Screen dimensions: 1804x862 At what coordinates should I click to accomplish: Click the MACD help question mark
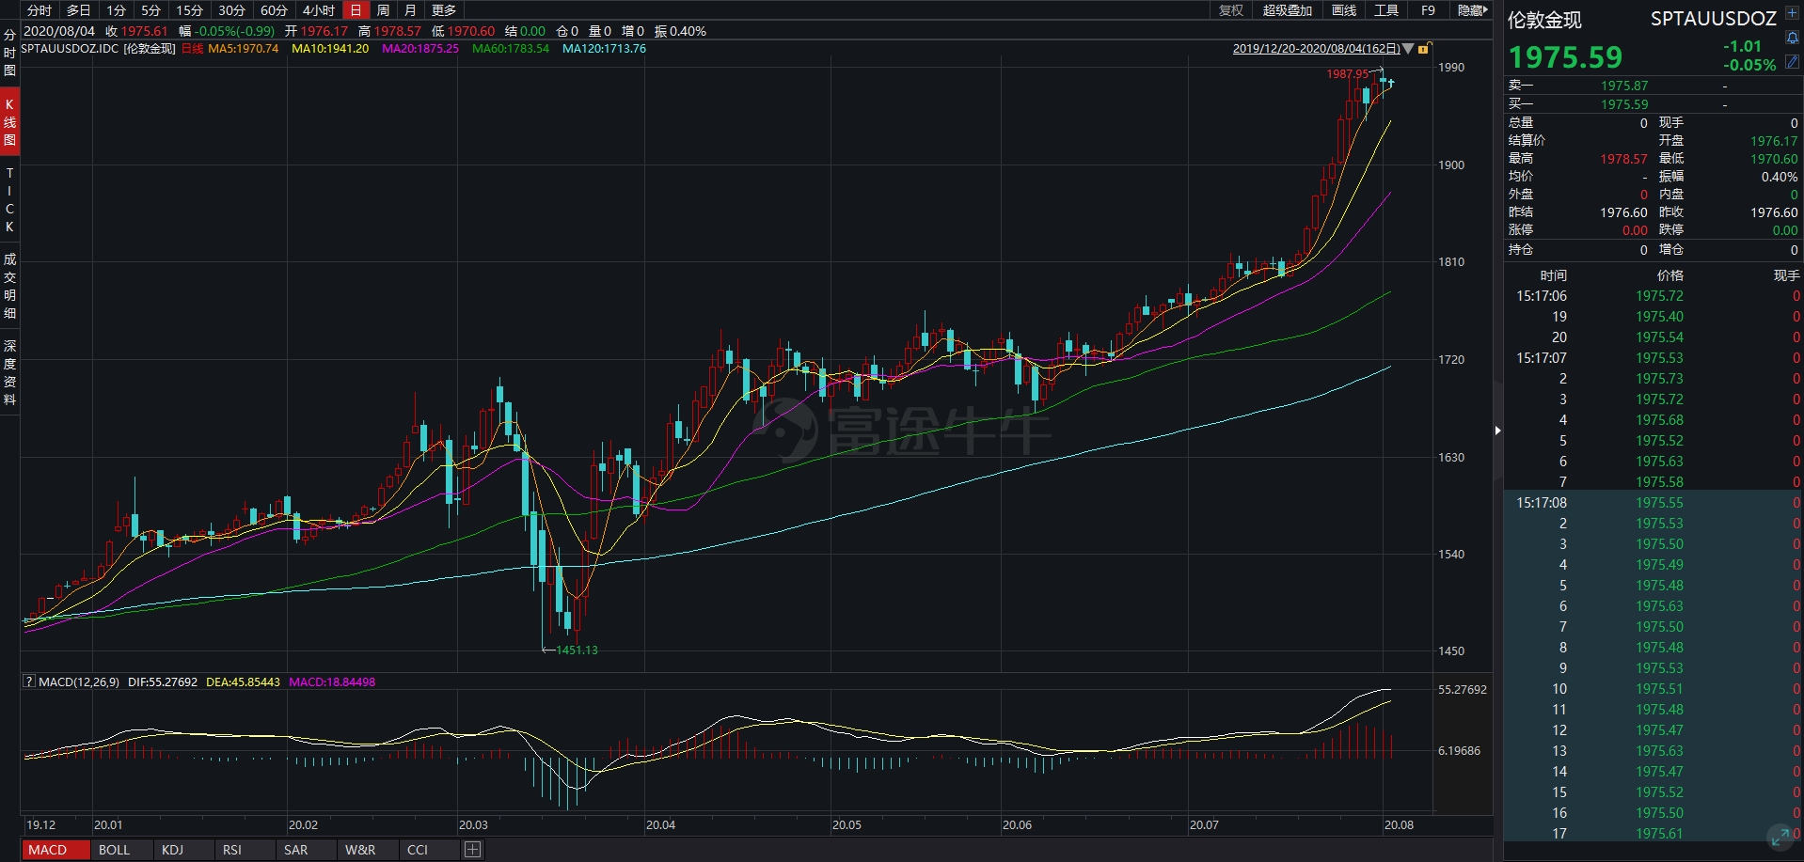[29, 682]
